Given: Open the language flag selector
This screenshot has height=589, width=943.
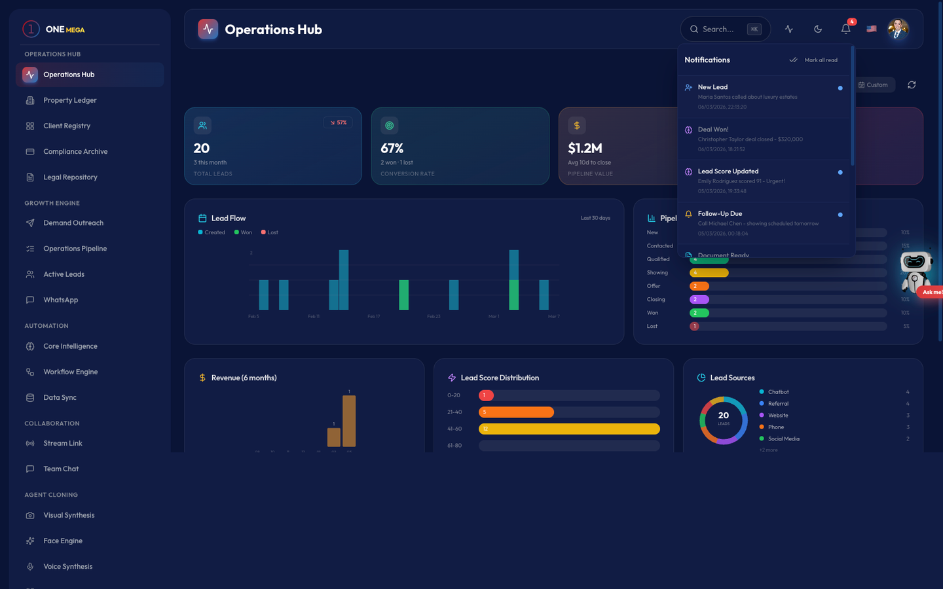Looking at the screenshot, I should tap(872, 29).
